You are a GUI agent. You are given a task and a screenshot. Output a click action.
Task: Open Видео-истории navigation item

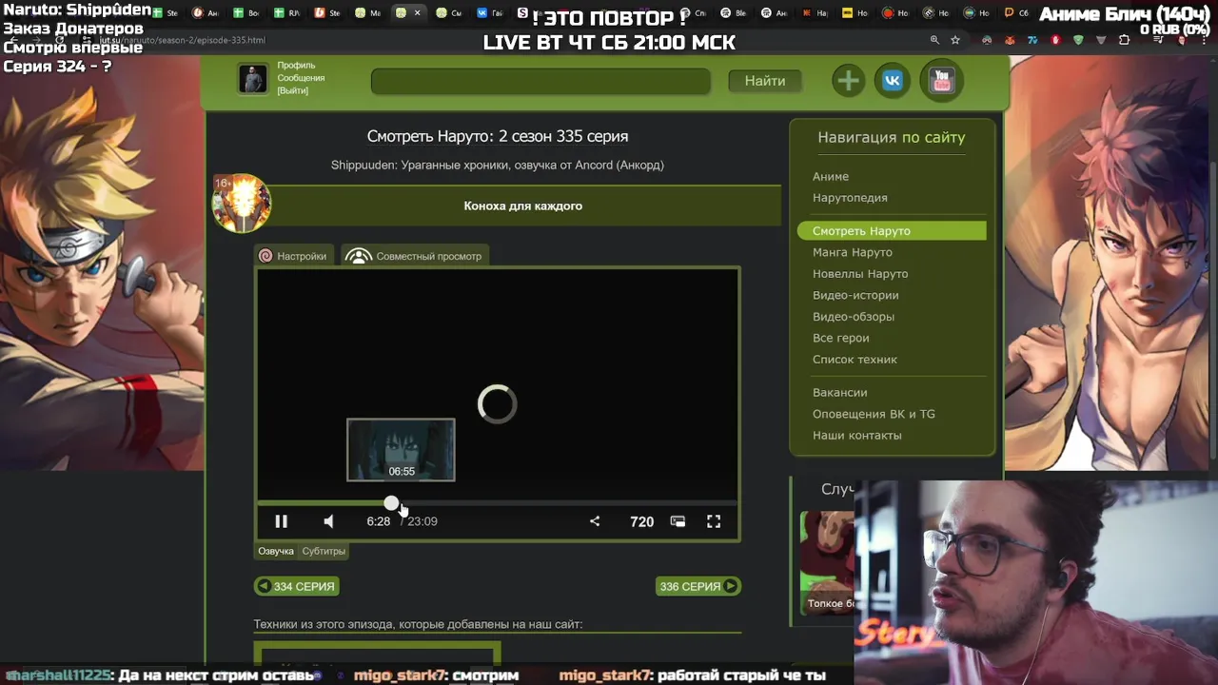855,295
